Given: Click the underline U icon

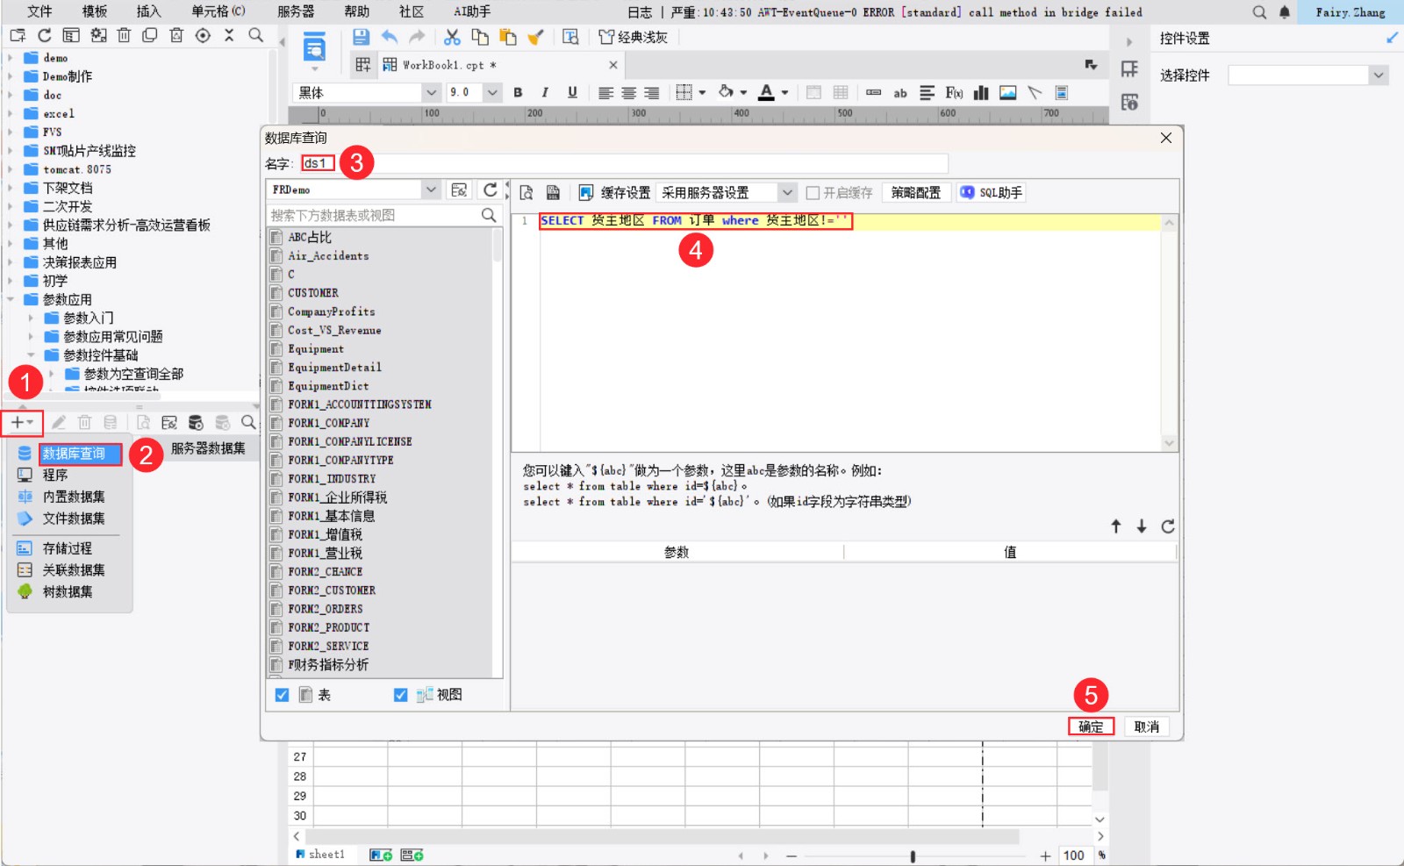Looking at the screenshot, I should pyautogui.click(x=572, y=92).
